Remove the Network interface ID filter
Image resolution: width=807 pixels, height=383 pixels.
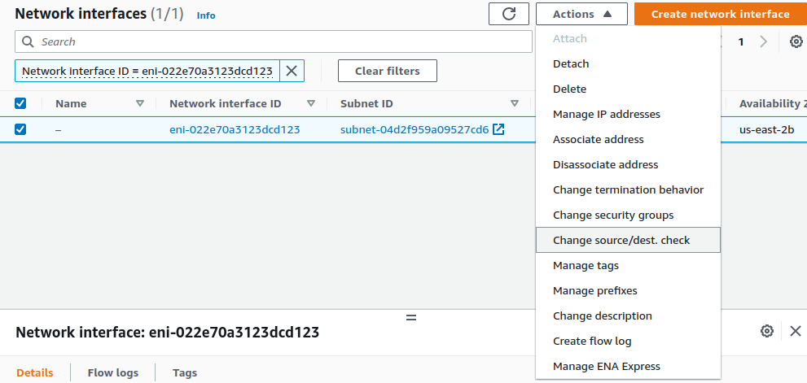tap(292, 71)
